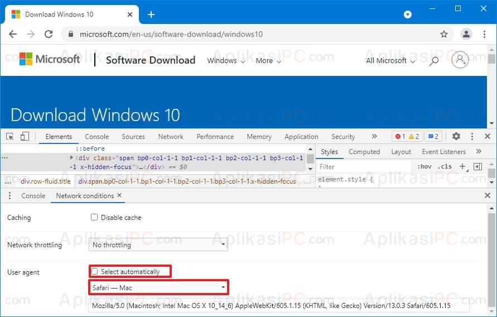The height and width of the screenshot is (317, 497).
Task: Switch to the Sources panel tab
Action: click(133, 137)
